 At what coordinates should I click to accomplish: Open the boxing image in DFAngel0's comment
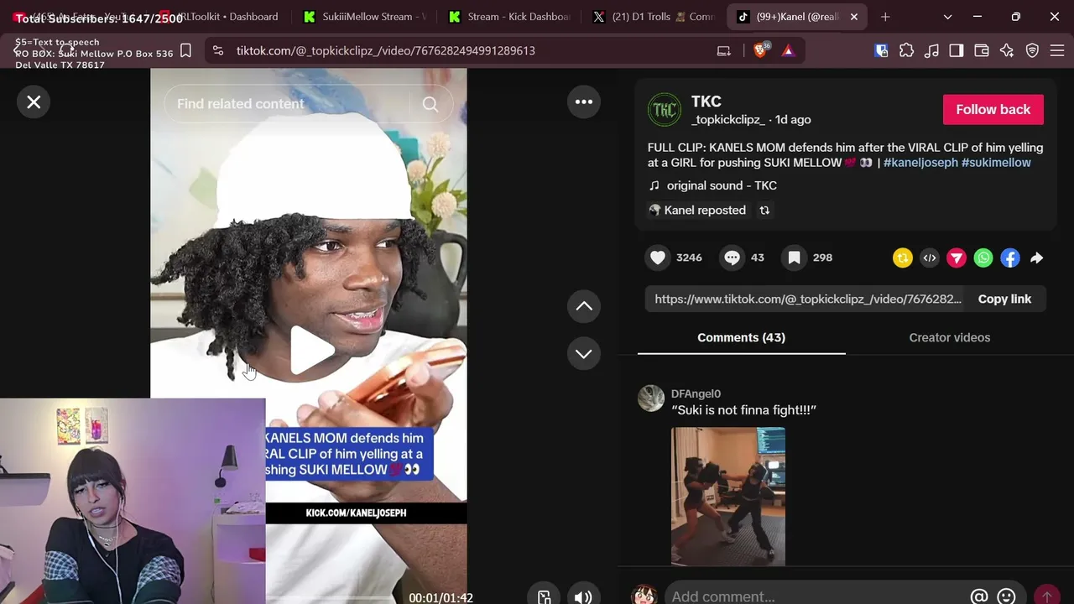pos(728,497)
